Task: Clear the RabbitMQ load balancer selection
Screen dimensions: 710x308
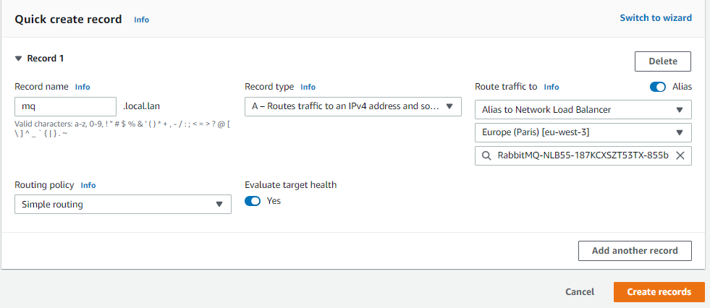Action: [680, 155]
